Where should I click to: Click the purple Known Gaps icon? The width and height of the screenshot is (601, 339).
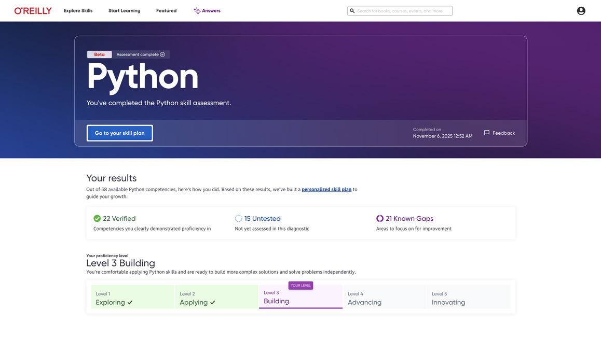(380, 219)
